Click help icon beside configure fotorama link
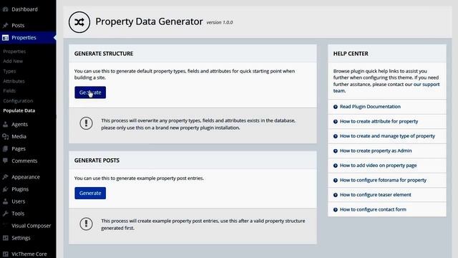This screenshot has height=258, width=458. click(336, 180)
